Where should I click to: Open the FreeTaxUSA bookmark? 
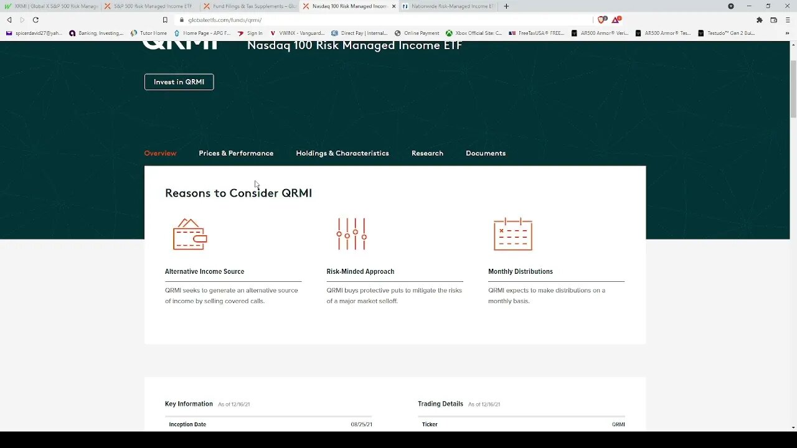click(x=537, y=33)
